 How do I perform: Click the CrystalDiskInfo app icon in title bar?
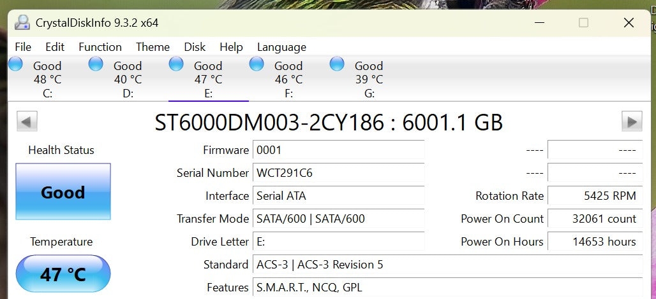pyautogui.click(x=22, y=22)
